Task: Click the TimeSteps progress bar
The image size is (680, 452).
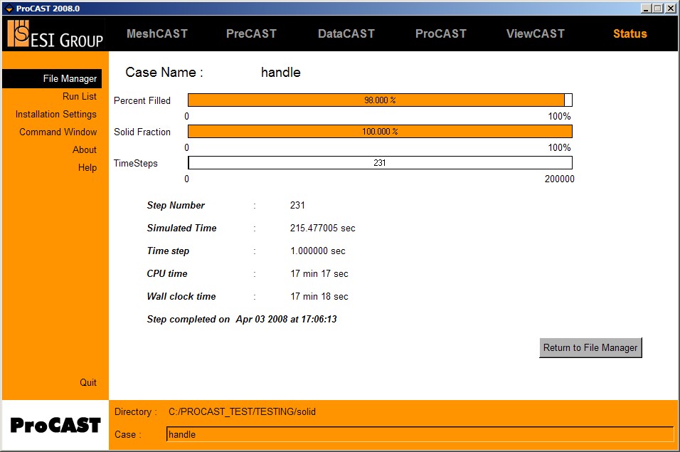Action: [x=380, y=163]
